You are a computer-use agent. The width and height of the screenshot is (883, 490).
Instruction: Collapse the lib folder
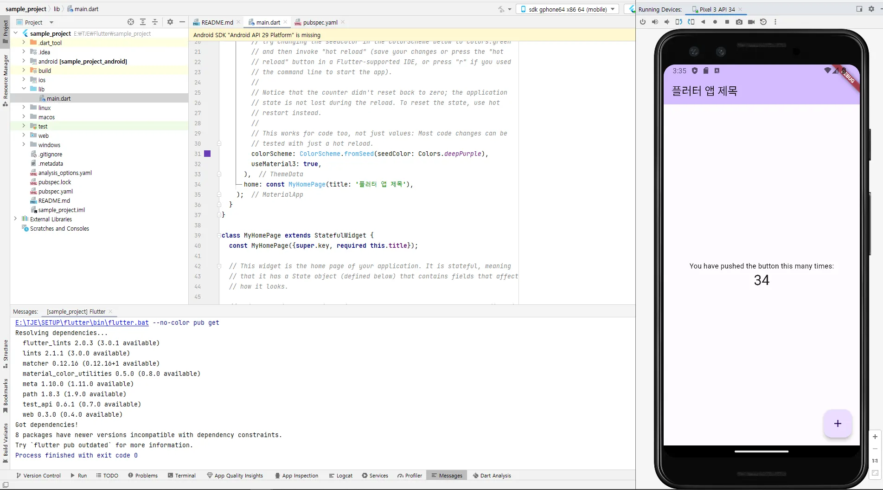(x=24, y=89)
